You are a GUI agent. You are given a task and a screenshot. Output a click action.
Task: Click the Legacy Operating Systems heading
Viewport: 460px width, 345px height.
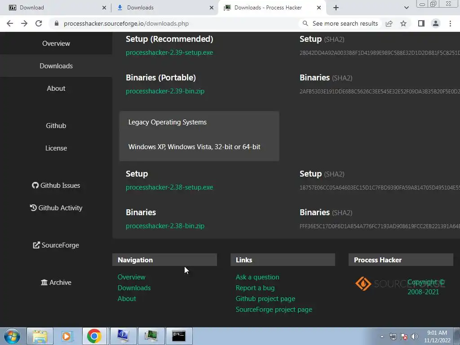(167, 122)
